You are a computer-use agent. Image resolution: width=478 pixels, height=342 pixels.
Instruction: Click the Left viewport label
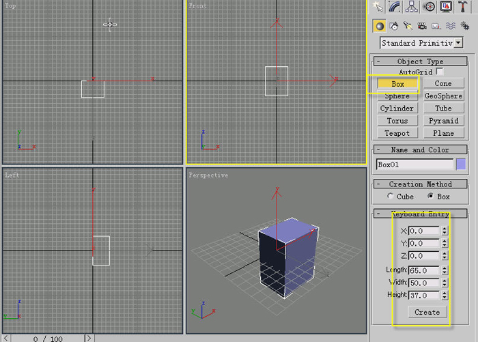click(12, 175)
